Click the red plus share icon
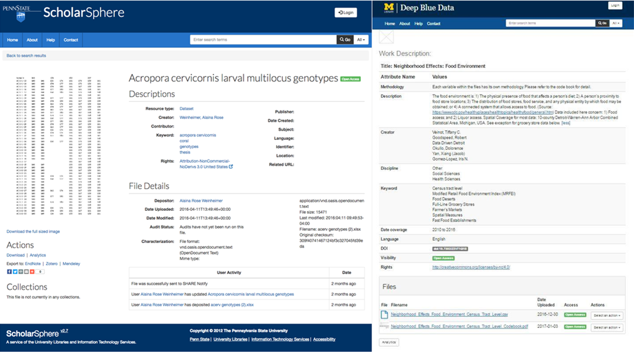Viewport: 634px width, 352px height. [x=32, y=272]
